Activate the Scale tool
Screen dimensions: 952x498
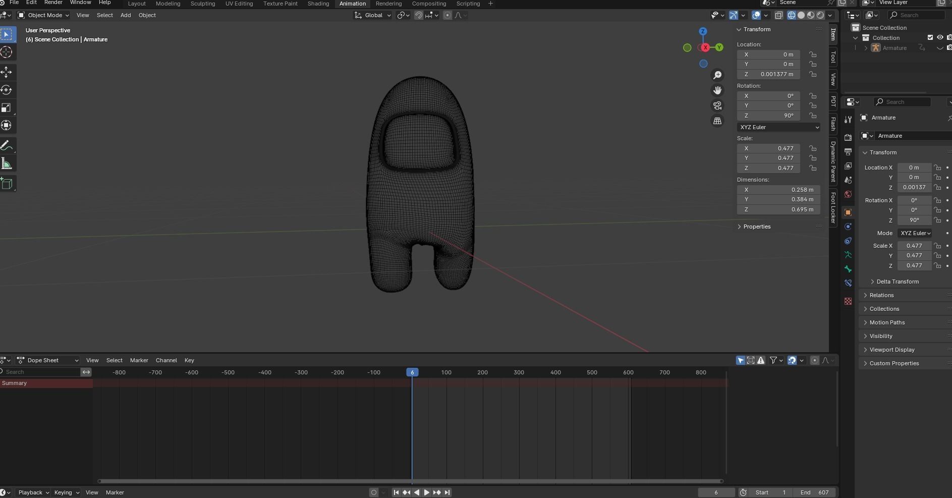[7, 107]
